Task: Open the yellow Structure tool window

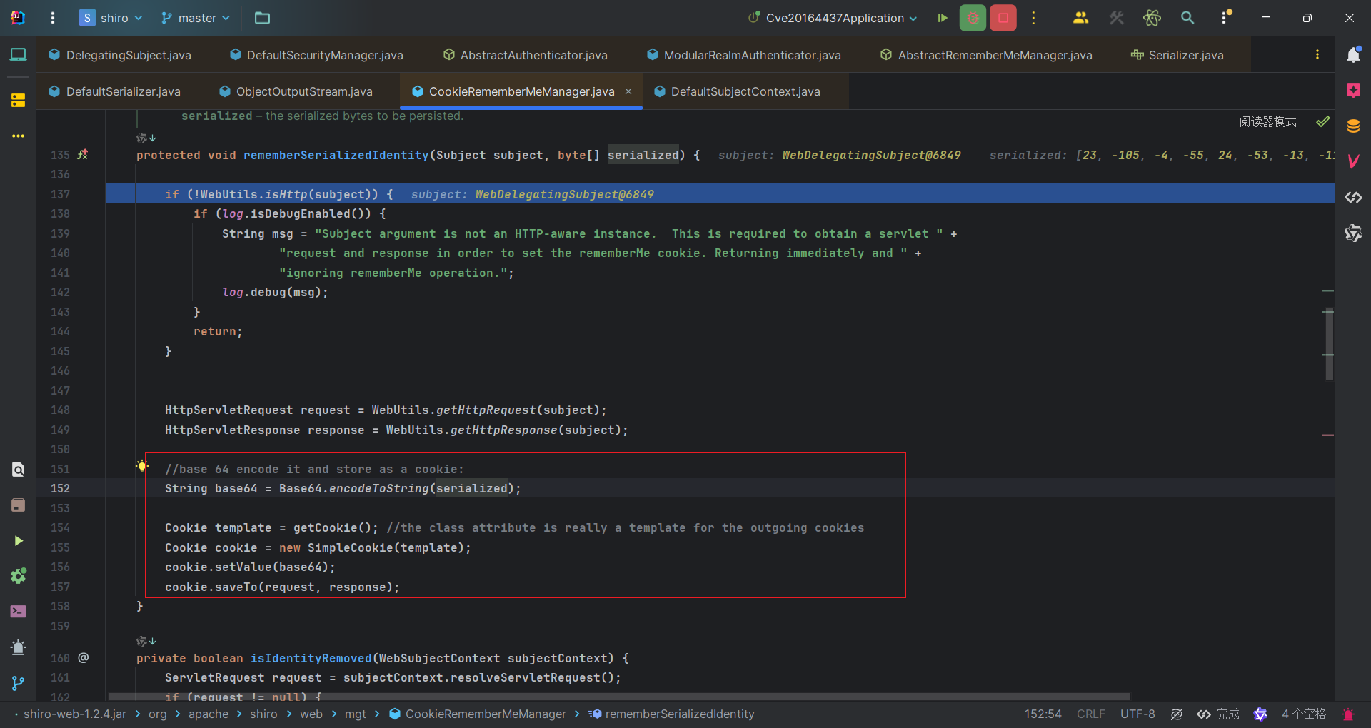Action: (x=18, y=100)
